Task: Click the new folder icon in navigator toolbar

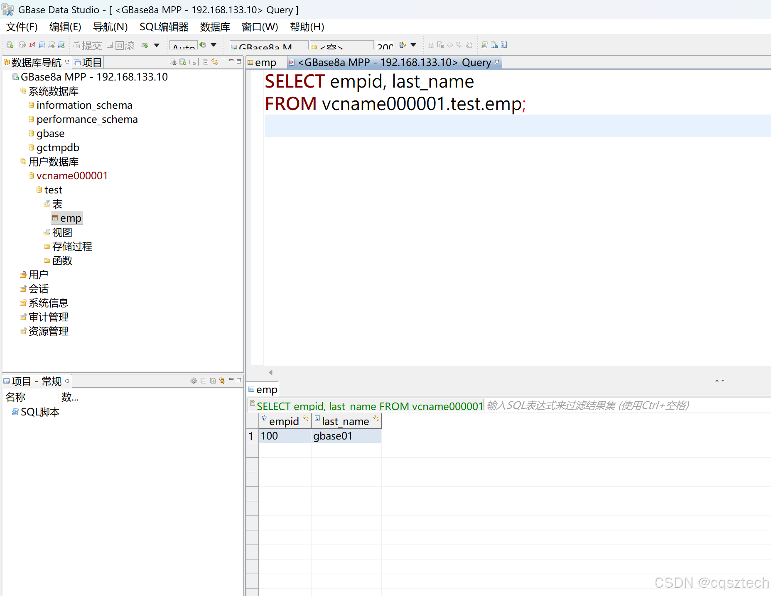Action: point(192,62)
